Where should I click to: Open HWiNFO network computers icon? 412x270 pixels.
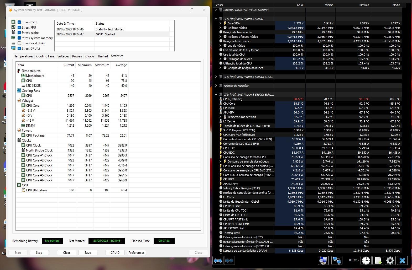pos(337,260)
